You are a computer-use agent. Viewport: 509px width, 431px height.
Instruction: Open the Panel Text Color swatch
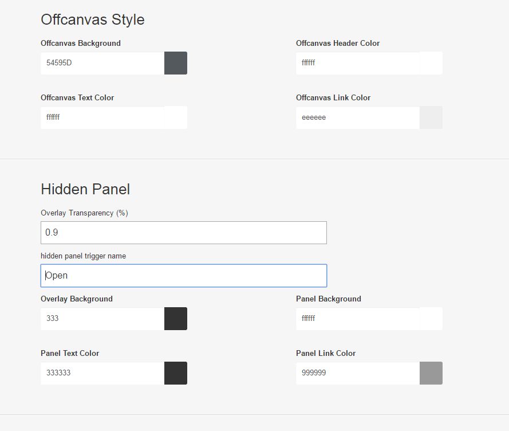click(176, 373)
